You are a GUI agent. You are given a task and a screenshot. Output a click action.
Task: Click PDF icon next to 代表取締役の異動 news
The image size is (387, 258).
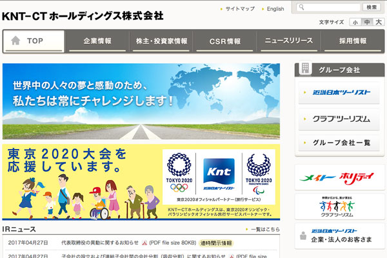point(144,243)
